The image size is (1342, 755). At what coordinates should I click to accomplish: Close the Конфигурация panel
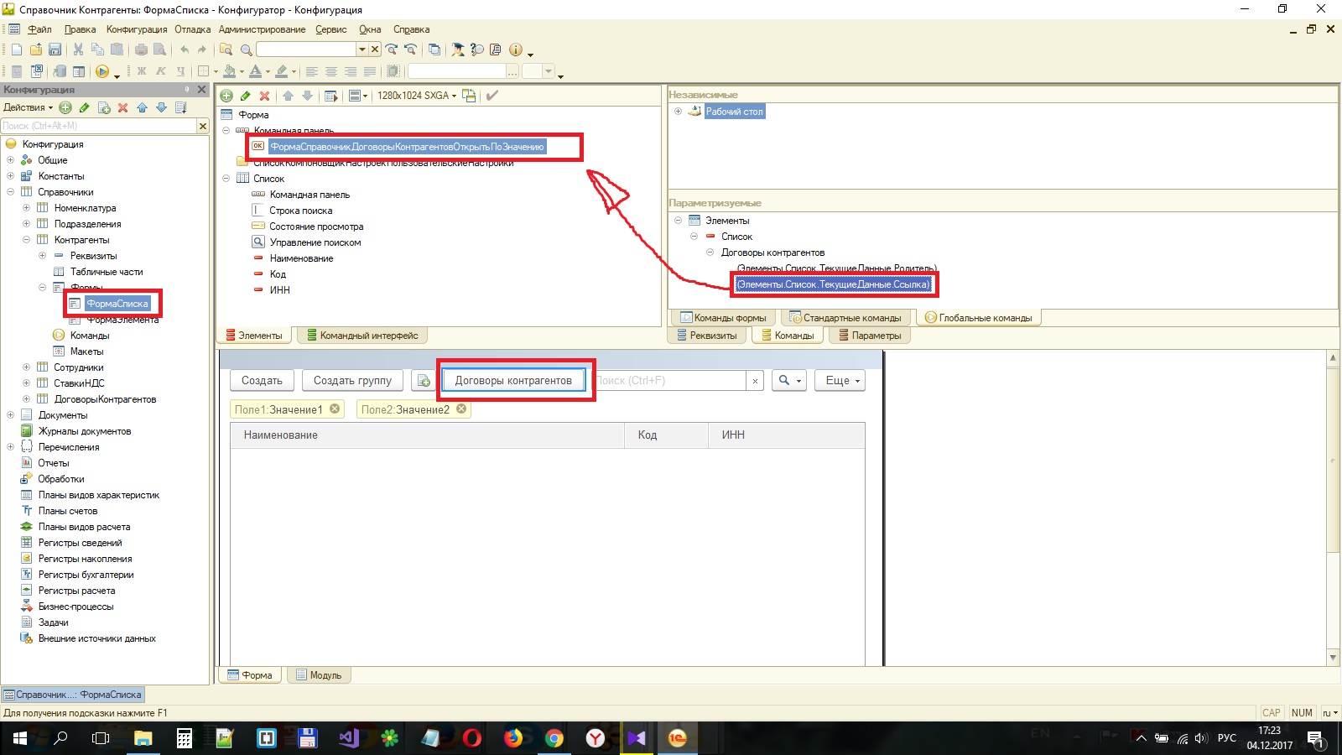coord(201,89)
